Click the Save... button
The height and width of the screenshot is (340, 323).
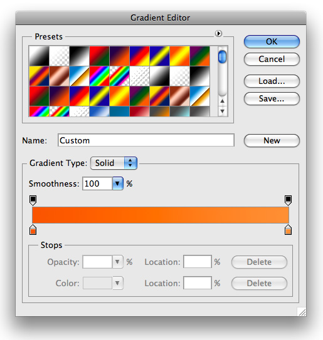coord(272,99)
